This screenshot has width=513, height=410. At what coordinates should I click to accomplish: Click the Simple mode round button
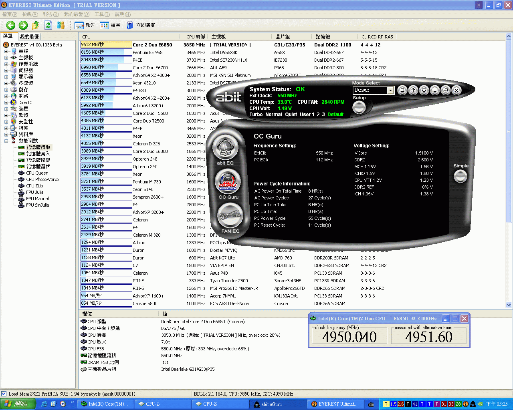460,176
